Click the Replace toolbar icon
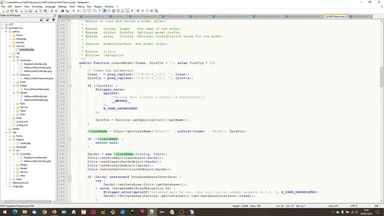The image size is (384, 216). click(x=67, y=11)
